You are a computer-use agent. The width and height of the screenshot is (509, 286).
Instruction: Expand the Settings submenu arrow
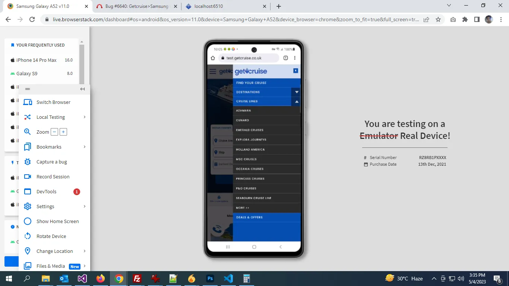tap(85, 206)
